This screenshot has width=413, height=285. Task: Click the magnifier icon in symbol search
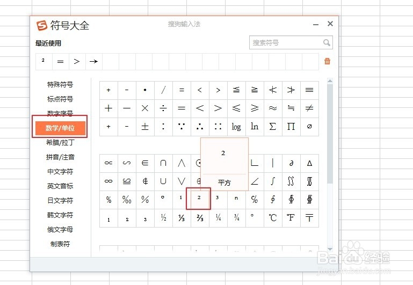(x=327, y=42)
